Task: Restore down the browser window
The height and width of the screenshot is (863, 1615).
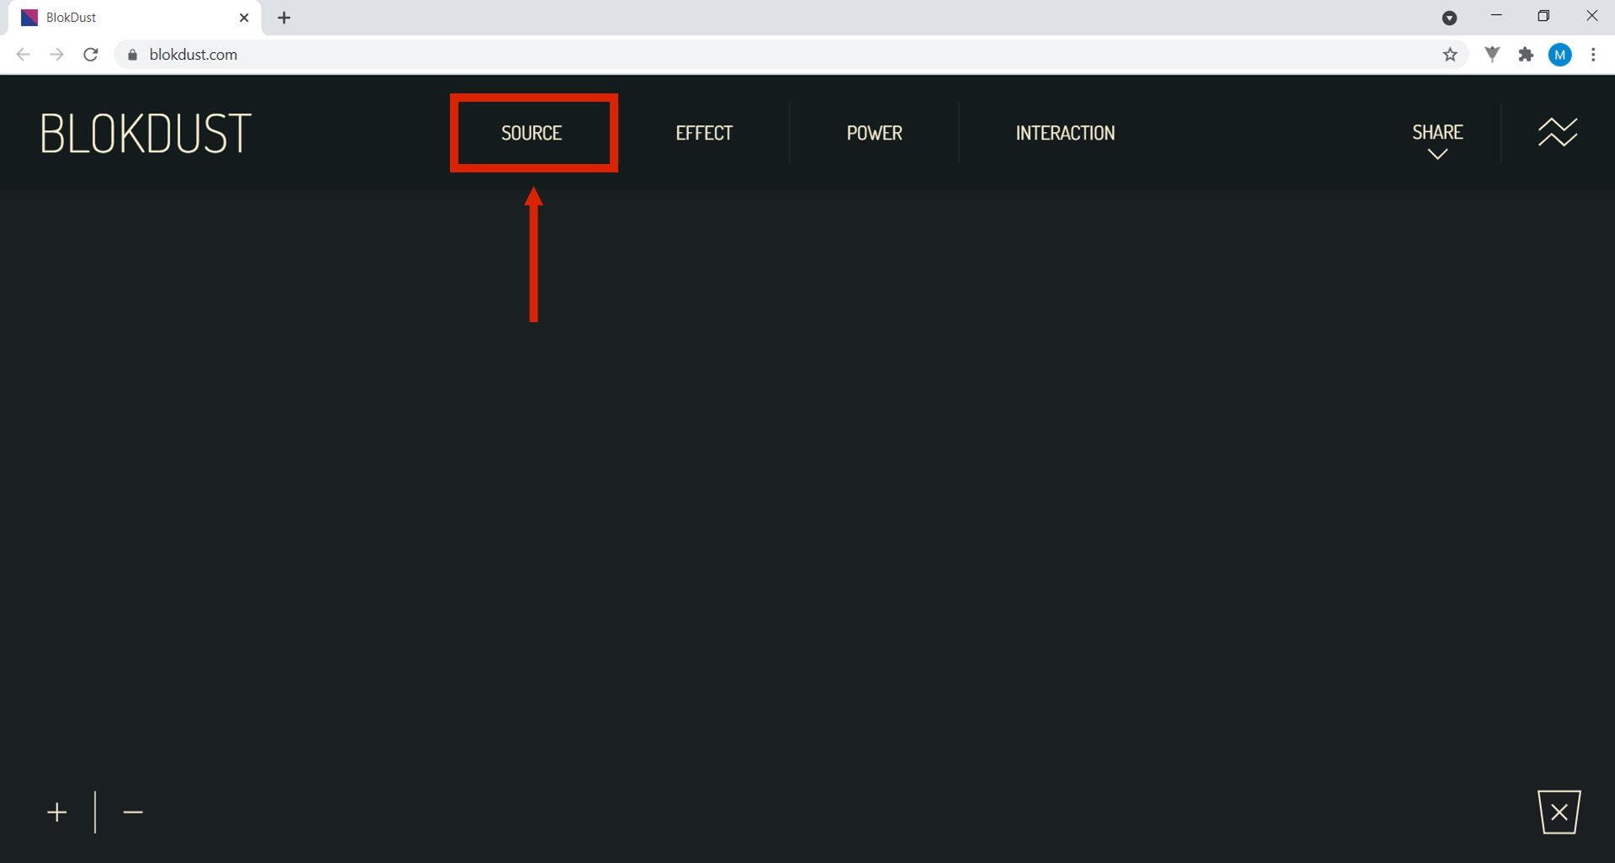Action: [x=1544, y=16]
